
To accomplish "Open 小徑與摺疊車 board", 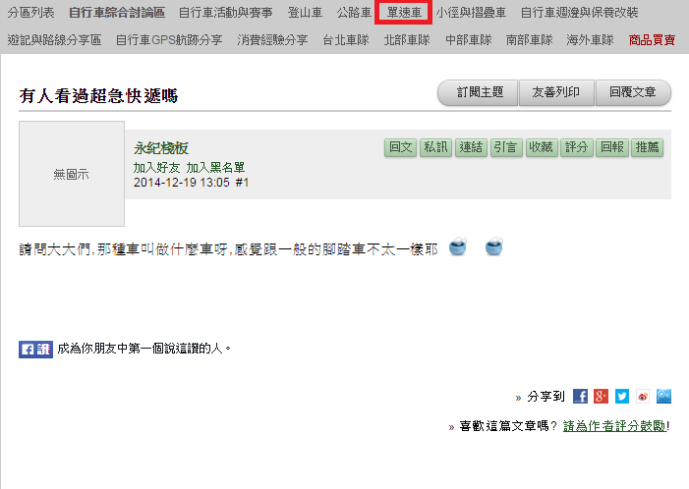I will [x=471, y=13].
